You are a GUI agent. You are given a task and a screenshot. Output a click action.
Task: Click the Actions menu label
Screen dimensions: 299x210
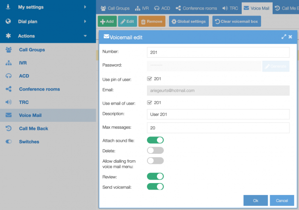26,36
